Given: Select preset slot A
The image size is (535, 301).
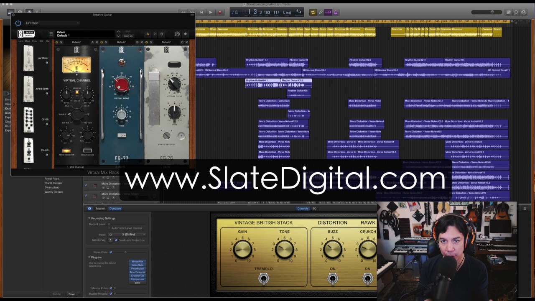Looking at the screenshot, I should 147,34.
